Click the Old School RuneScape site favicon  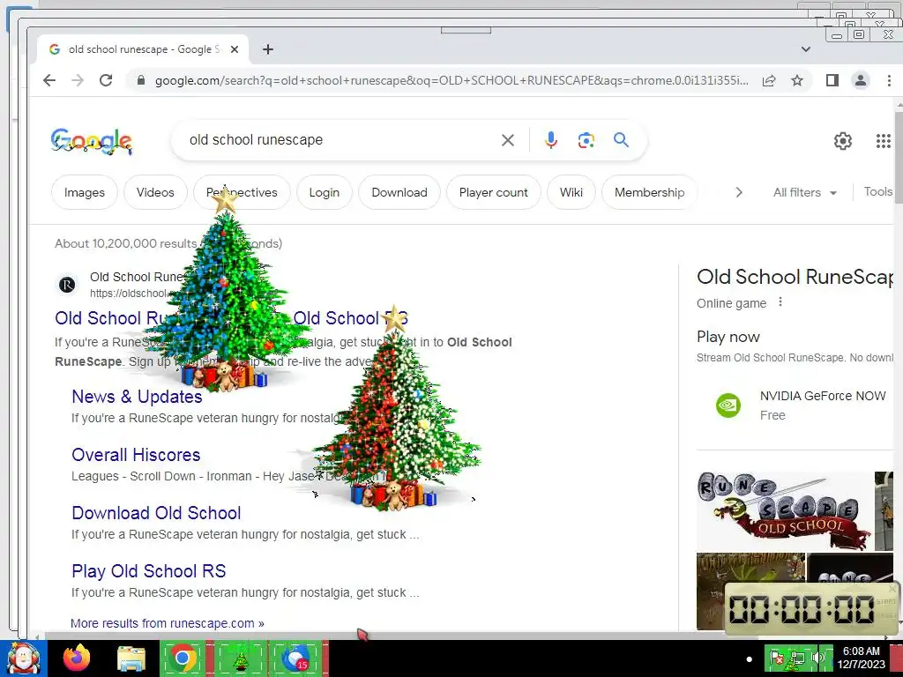(67, 285)
